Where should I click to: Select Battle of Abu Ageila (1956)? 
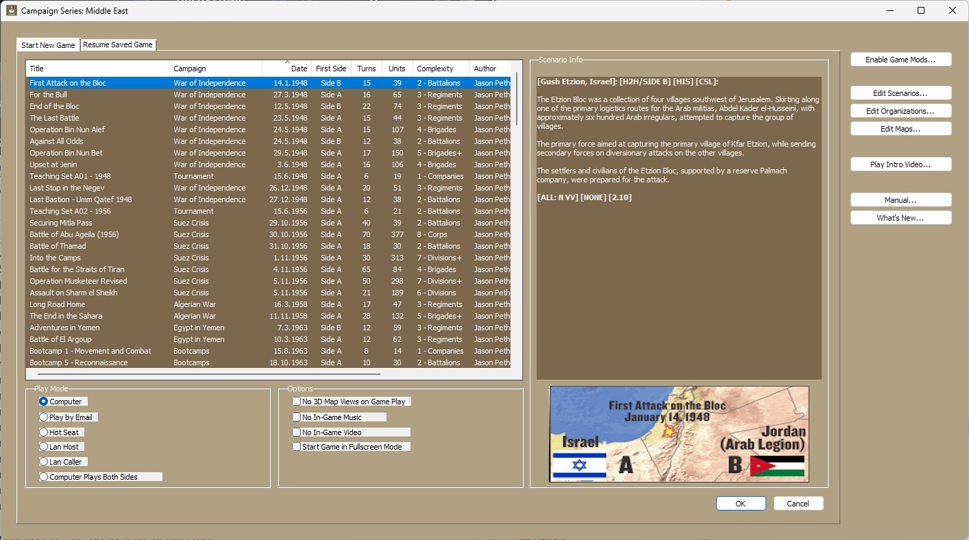pyautogui.click(x=268, y=234)
